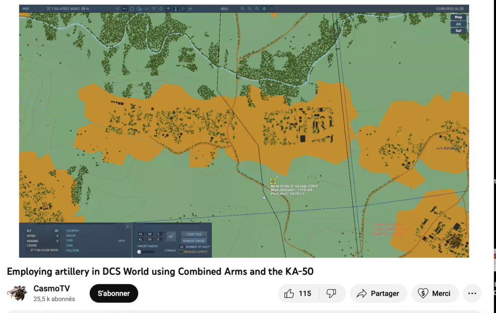Click the grid icon in map toolbar
The image size is (496, 313).
(271, 8)
